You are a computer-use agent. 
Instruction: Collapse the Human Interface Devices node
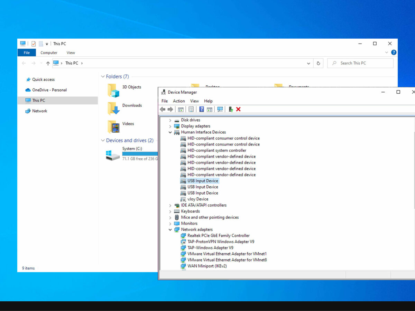pyautogui.click(x=170, y=132)
